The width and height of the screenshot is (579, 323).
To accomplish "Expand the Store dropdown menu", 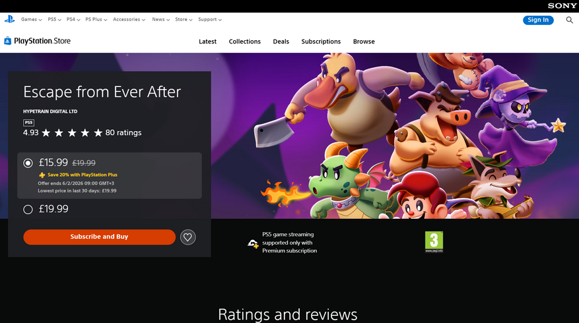I will 184,20.
